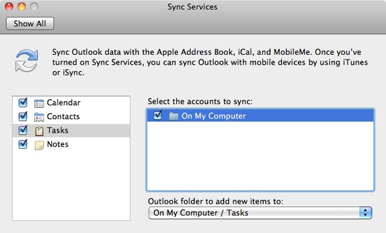Image resolution: width=386 pixels, height=233 pixels.
Task: Click the On My Computer folder icon
Action: [174, 116]
